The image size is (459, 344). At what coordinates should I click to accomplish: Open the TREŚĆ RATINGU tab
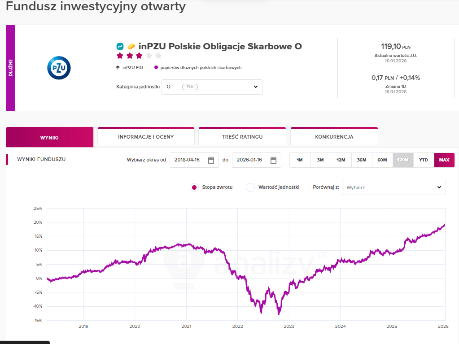[x=242, y=136]
